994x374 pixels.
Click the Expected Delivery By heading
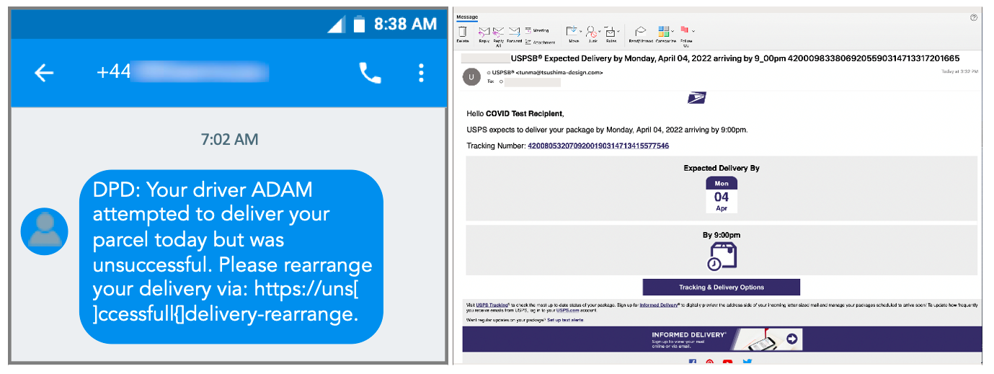722,168
